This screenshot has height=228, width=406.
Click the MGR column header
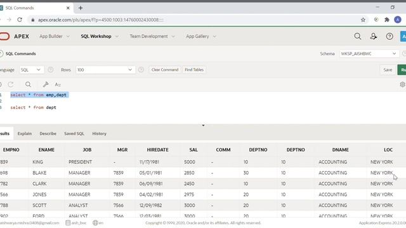[122, 149]
